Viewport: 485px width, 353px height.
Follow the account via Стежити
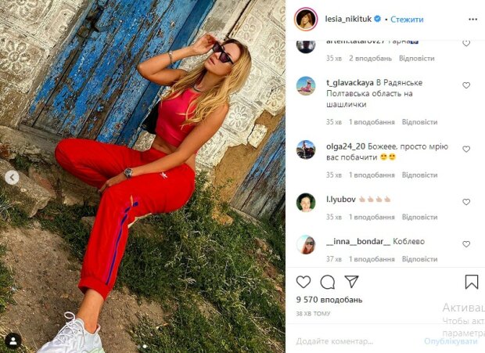[x=407, y=20]
